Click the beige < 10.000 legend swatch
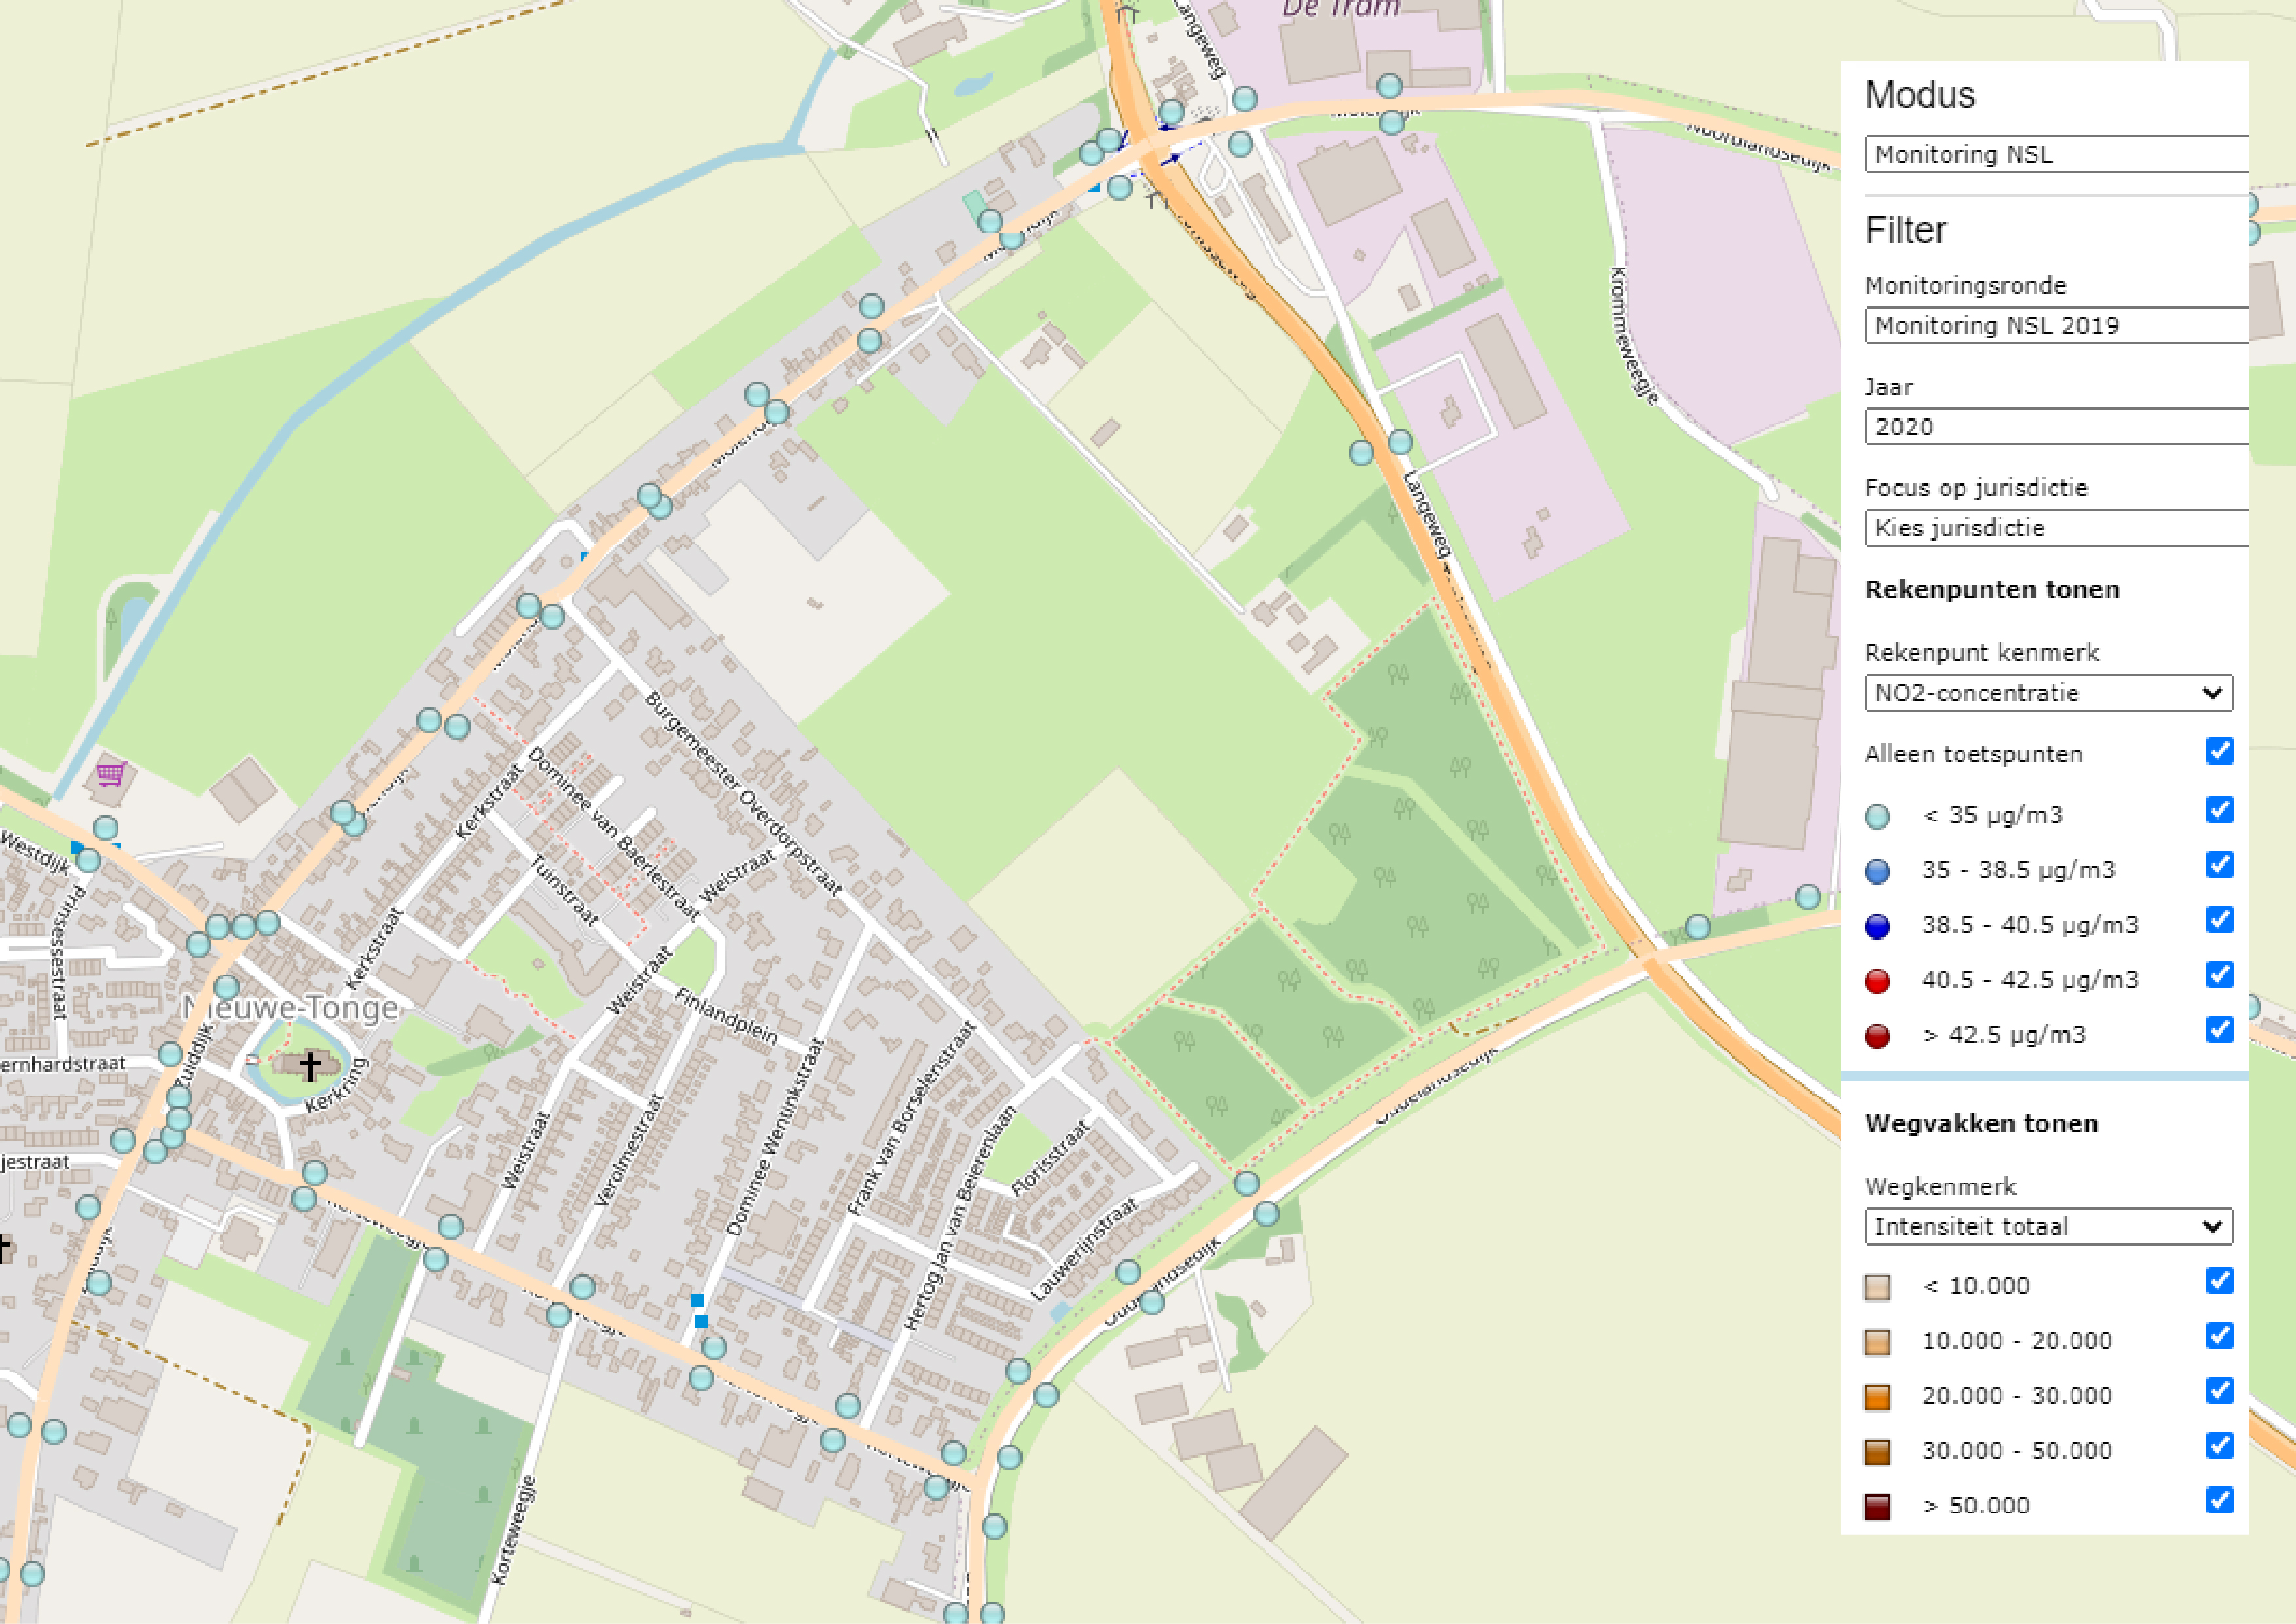The width and height of the screenshot is (2296, 1624). [x=1877, y=1288]
